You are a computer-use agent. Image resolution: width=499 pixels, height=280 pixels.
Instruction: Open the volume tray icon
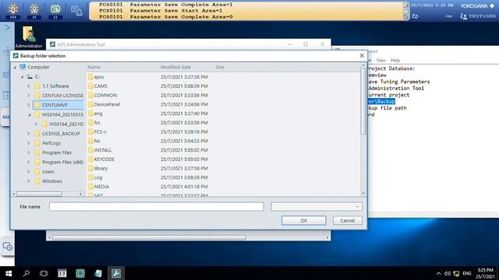click(447, 273)
